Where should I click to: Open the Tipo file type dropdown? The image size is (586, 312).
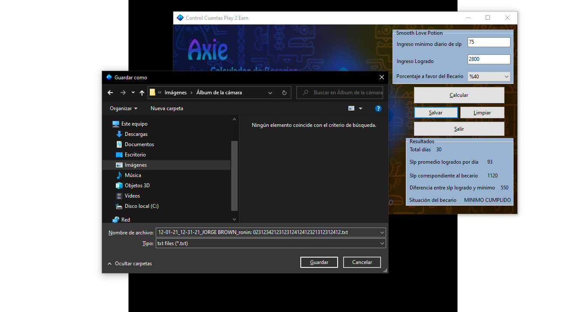[x=271, y=243]
